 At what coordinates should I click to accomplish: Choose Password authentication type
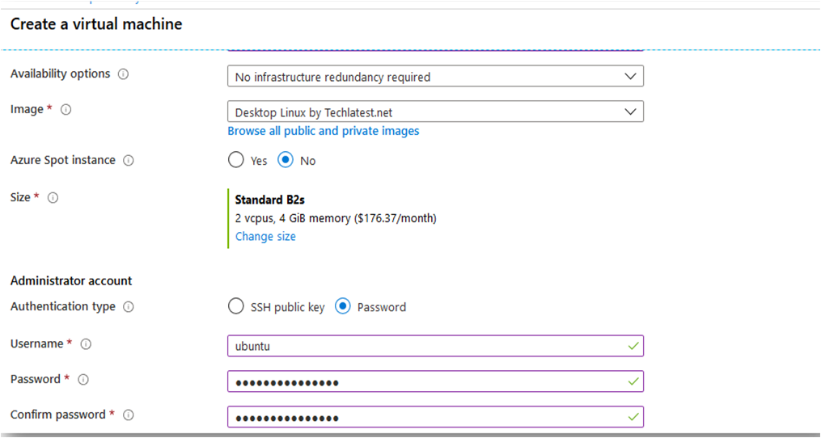click(342, 306)
